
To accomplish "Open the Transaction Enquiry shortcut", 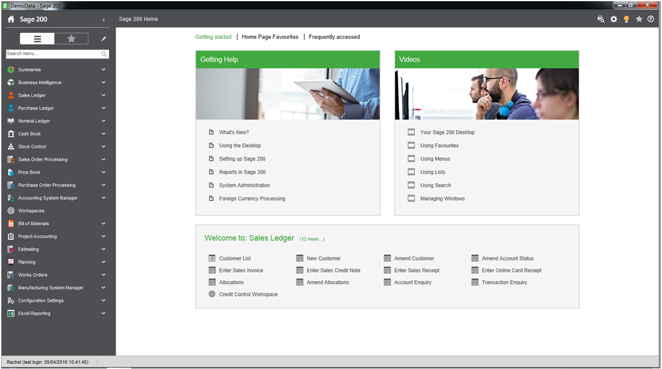I will pyautogui.click(x=504, y=282).
